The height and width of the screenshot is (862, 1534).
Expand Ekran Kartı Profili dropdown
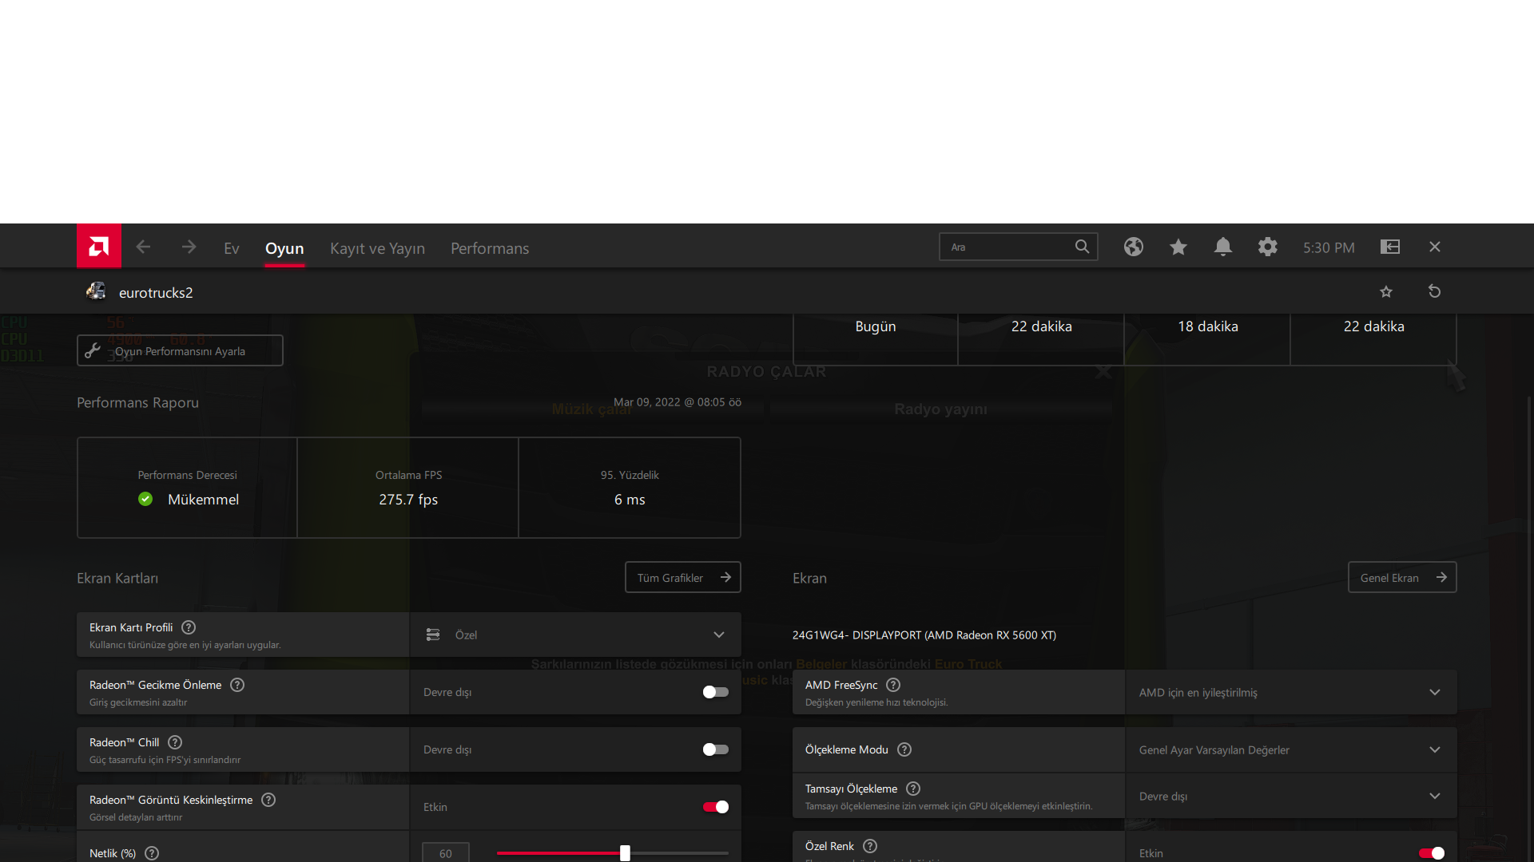coord(718,635)
